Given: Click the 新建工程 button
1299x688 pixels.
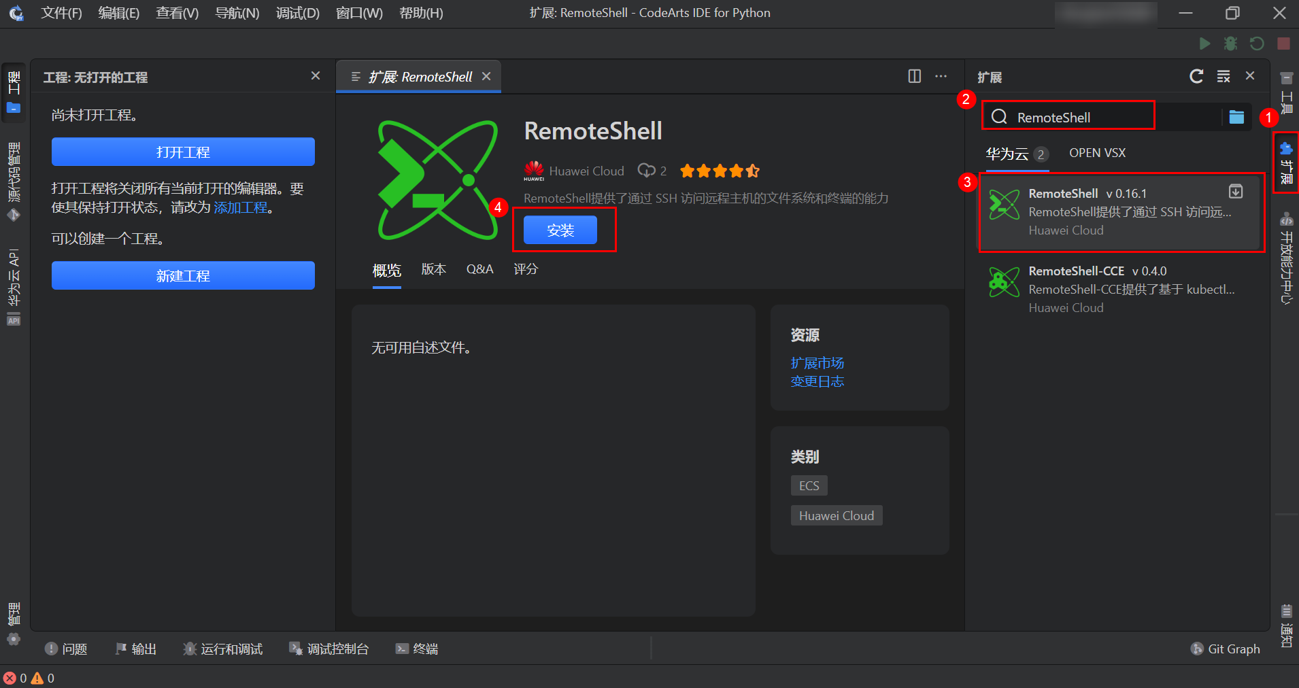Looking at the screenshot, I should [x=183, y=275].
